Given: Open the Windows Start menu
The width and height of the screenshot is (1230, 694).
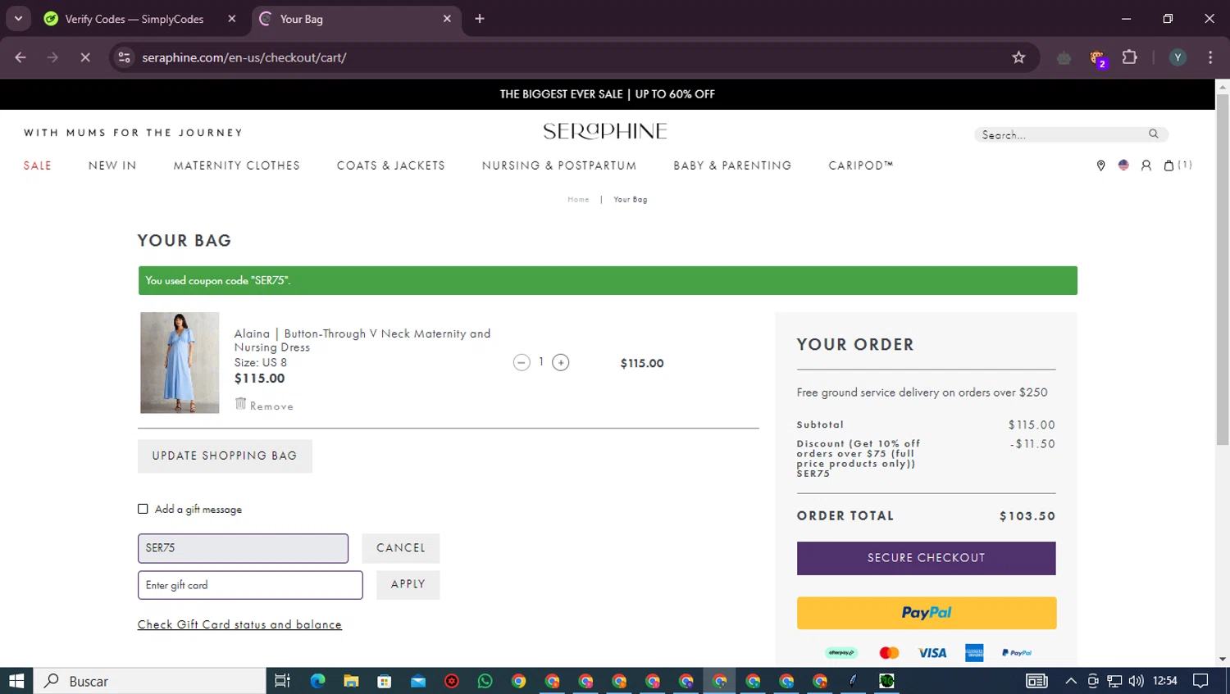Looking at the screenshot, I should (x=16, y=681).
